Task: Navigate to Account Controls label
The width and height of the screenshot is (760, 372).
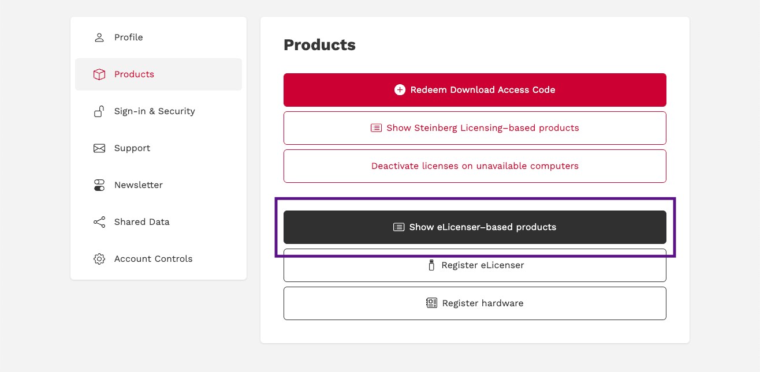Action: pos(153,259)
